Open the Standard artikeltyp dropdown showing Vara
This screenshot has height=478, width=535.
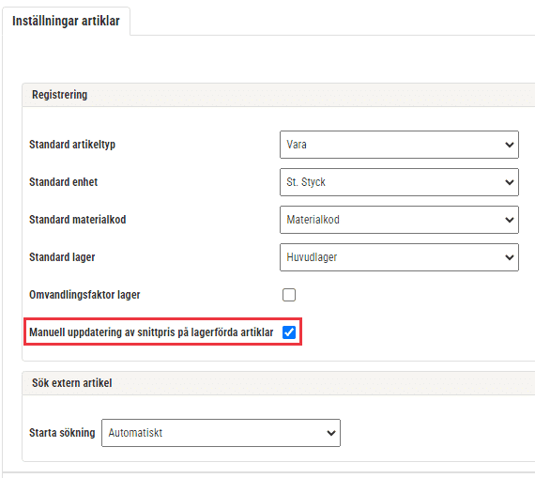[399, 145]
